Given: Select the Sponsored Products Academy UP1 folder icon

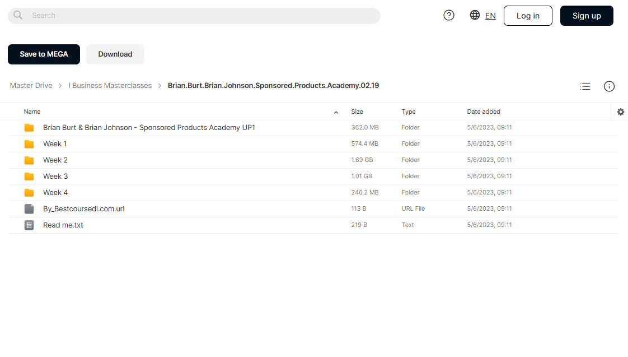Looking at the screenshot, I should [x=29, y=128].
